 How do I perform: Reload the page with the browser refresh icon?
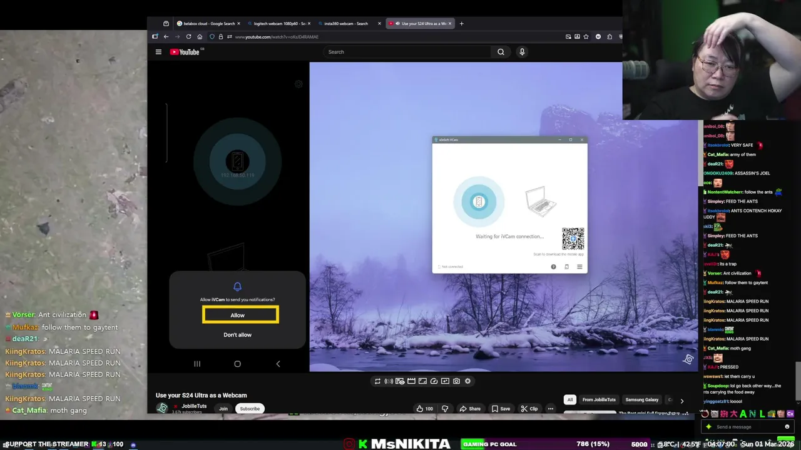(188, 37)
